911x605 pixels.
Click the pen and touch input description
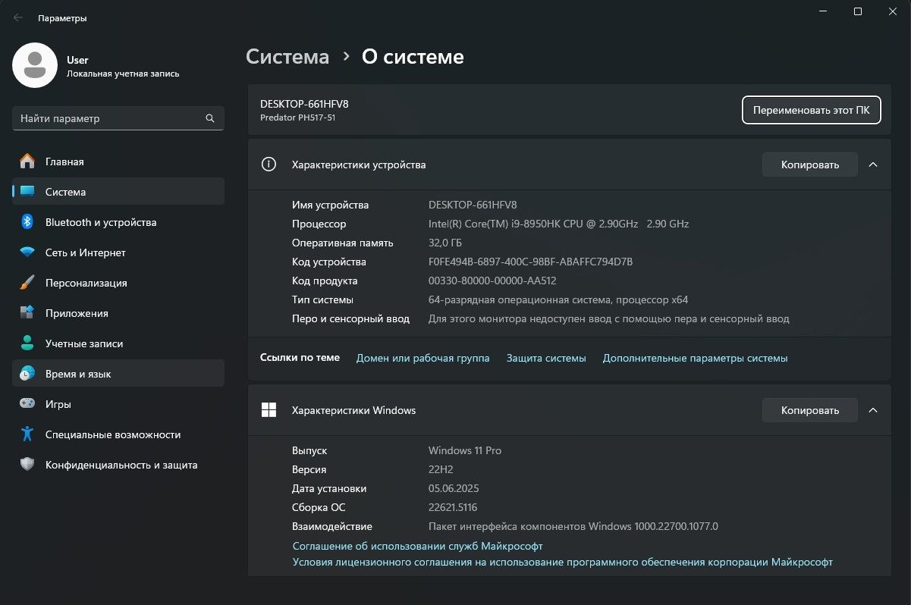click(609, 318)
